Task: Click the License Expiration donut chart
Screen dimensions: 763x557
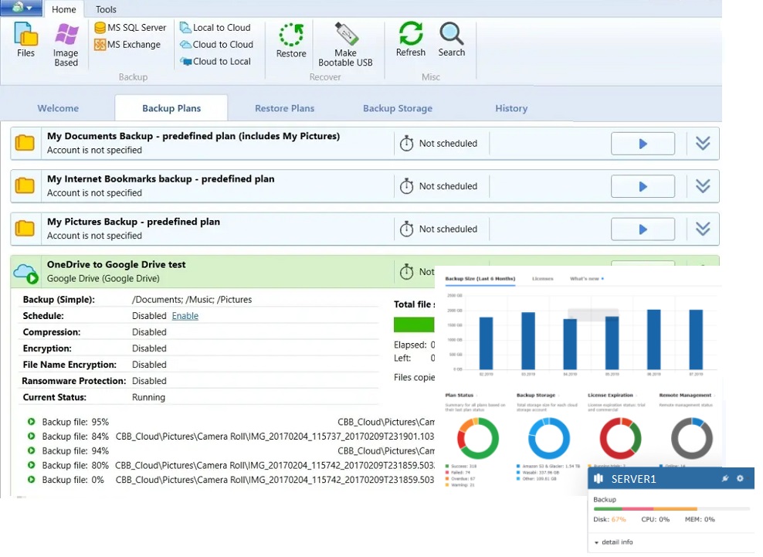Action: (620, 438)
